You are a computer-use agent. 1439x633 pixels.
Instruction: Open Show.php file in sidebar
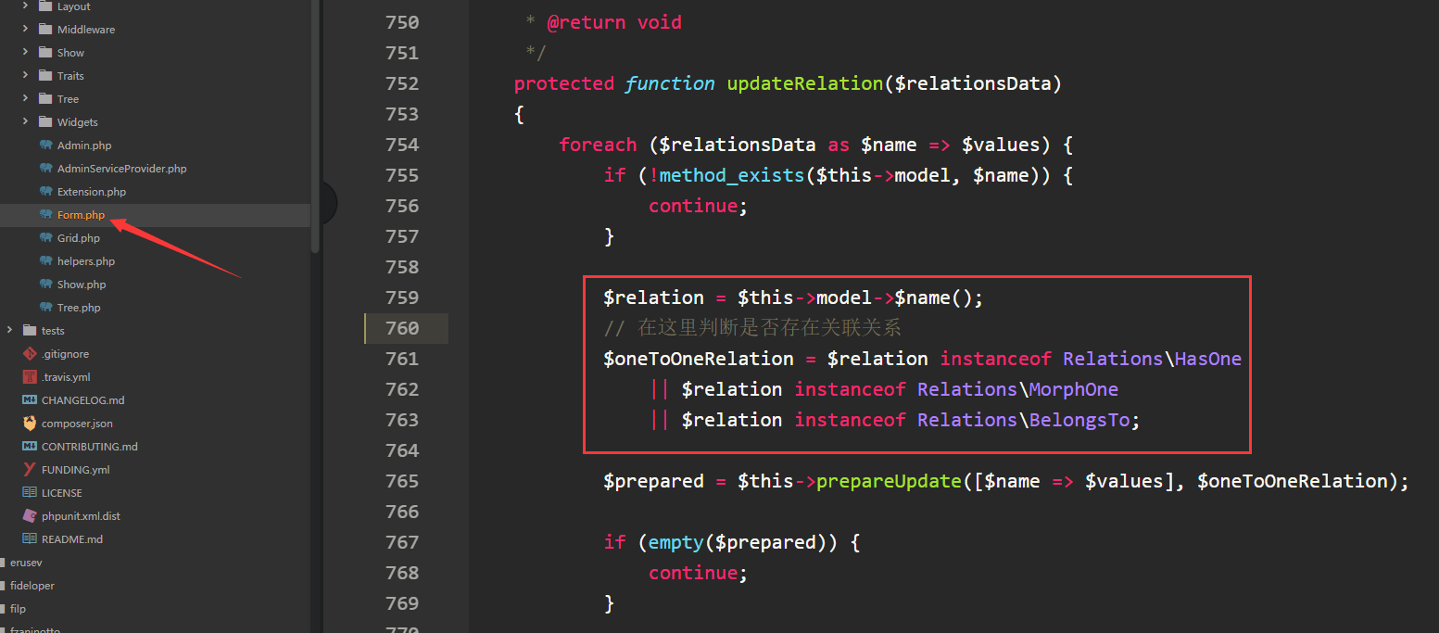[82, 285]
